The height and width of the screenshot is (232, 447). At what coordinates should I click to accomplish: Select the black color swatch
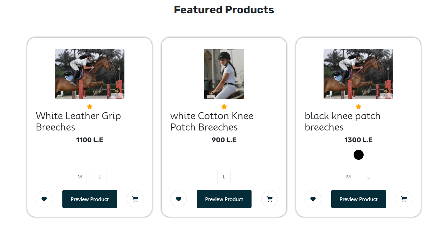coord(359,155)
